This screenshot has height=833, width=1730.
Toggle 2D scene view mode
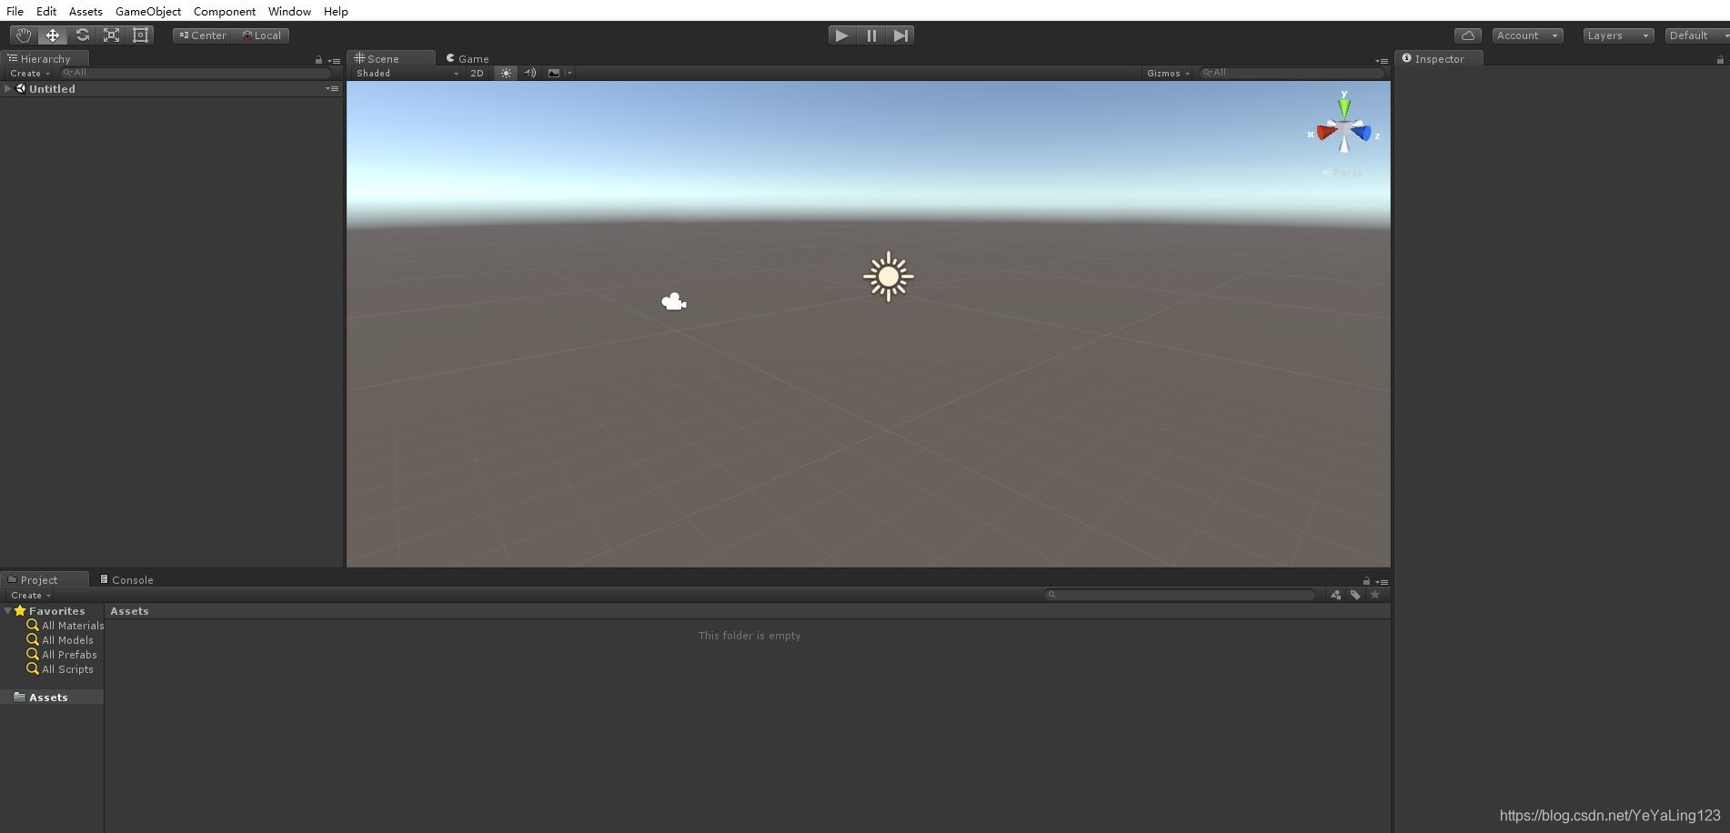pos(477,73)
